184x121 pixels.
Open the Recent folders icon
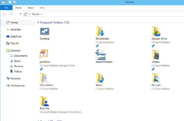click(101, 55)
